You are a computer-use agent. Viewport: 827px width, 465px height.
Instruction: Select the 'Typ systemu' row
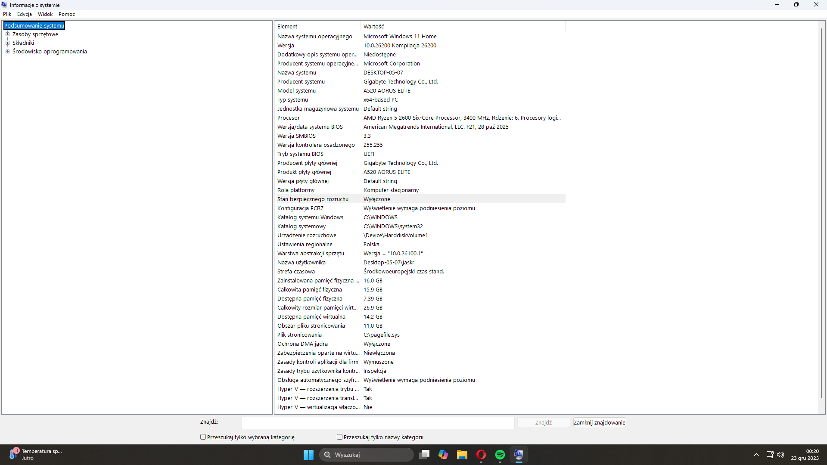[x=420, y=100]
